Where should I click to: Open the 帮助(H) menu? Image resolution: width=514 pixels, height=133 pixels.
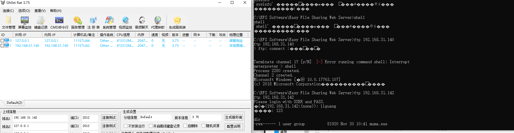point(56,11)
